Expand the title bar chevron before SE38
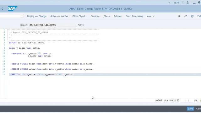This screenshot has height=113, width=201. click(169, 3)
